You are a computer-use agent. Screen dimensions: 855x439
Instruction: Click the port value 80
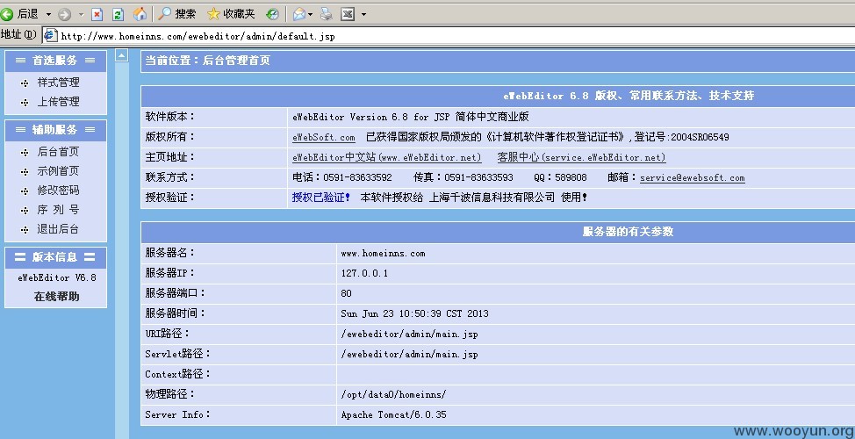(x=346, y=293)
